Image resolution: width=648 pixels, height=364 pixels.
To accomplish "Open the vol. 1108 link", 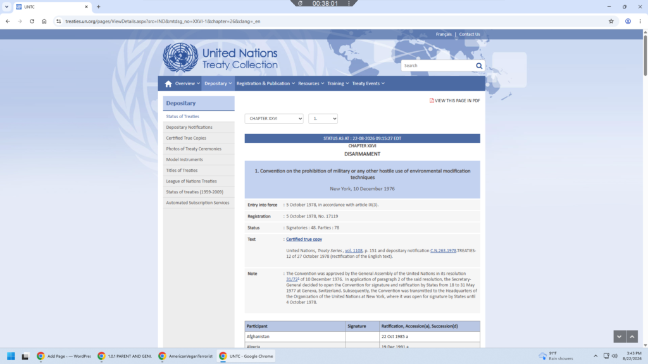I will point(353,250).
